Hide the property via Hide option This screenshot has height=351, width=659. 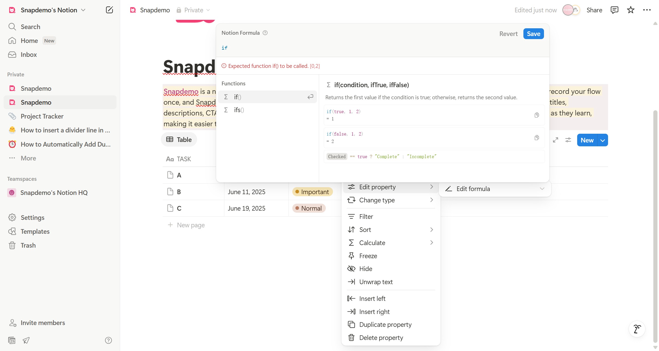click(x=391, y=269)
